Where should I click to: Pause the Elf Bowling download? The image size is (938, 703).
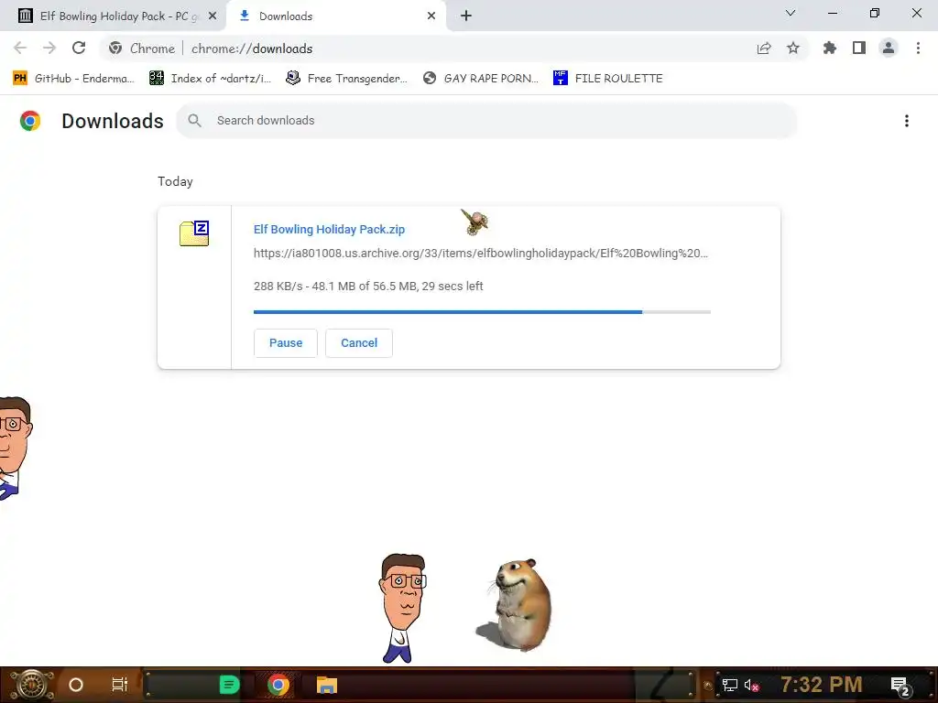(x=286, y=343)
